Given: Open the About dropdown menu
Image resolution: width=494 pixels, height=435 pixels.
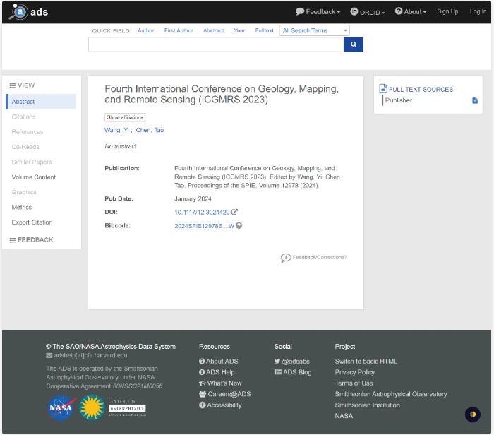Looking at the screenshot, I should click(411, 12).
